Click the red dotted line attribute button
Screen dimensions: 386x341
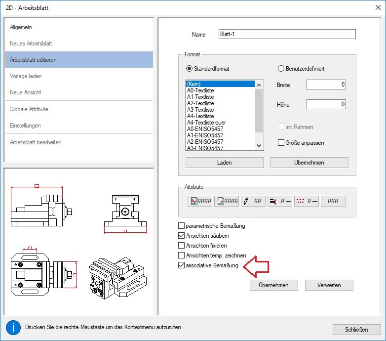click(307, 201)
